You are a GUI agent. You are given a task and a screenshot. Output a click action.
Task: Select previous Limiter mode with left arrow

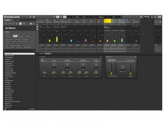click(126, 61)
